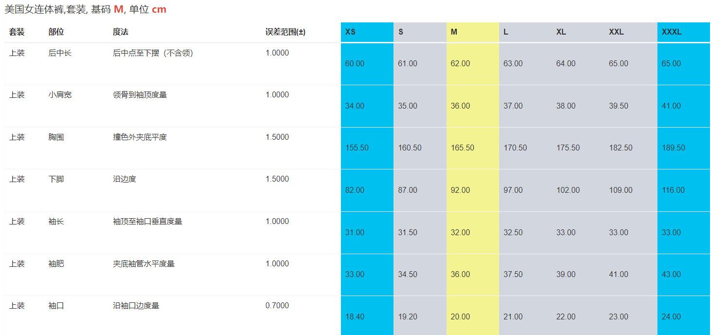Screen dimensions: 711x335
Task: Click the 小肩宽 XXL value 39.50
Action: [618, 106]
